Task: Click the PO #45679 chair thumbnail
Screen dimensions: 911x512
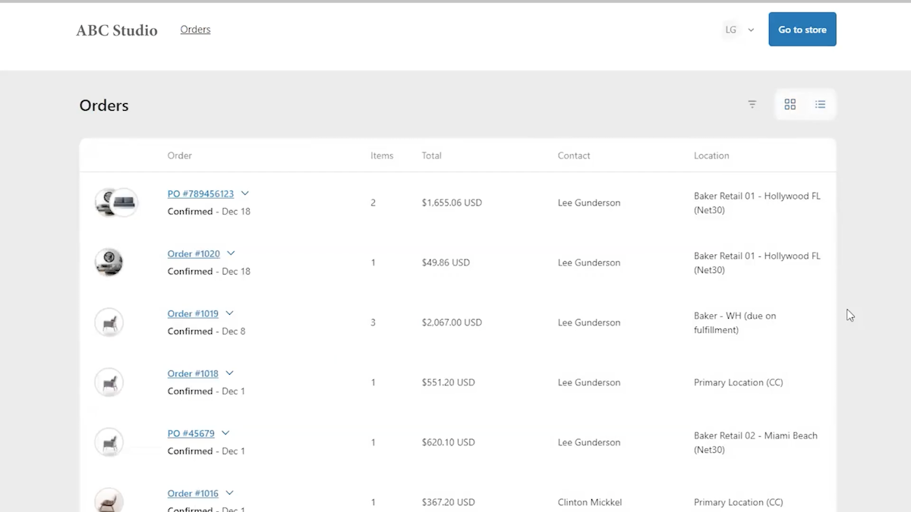Action: pos(109,442)
